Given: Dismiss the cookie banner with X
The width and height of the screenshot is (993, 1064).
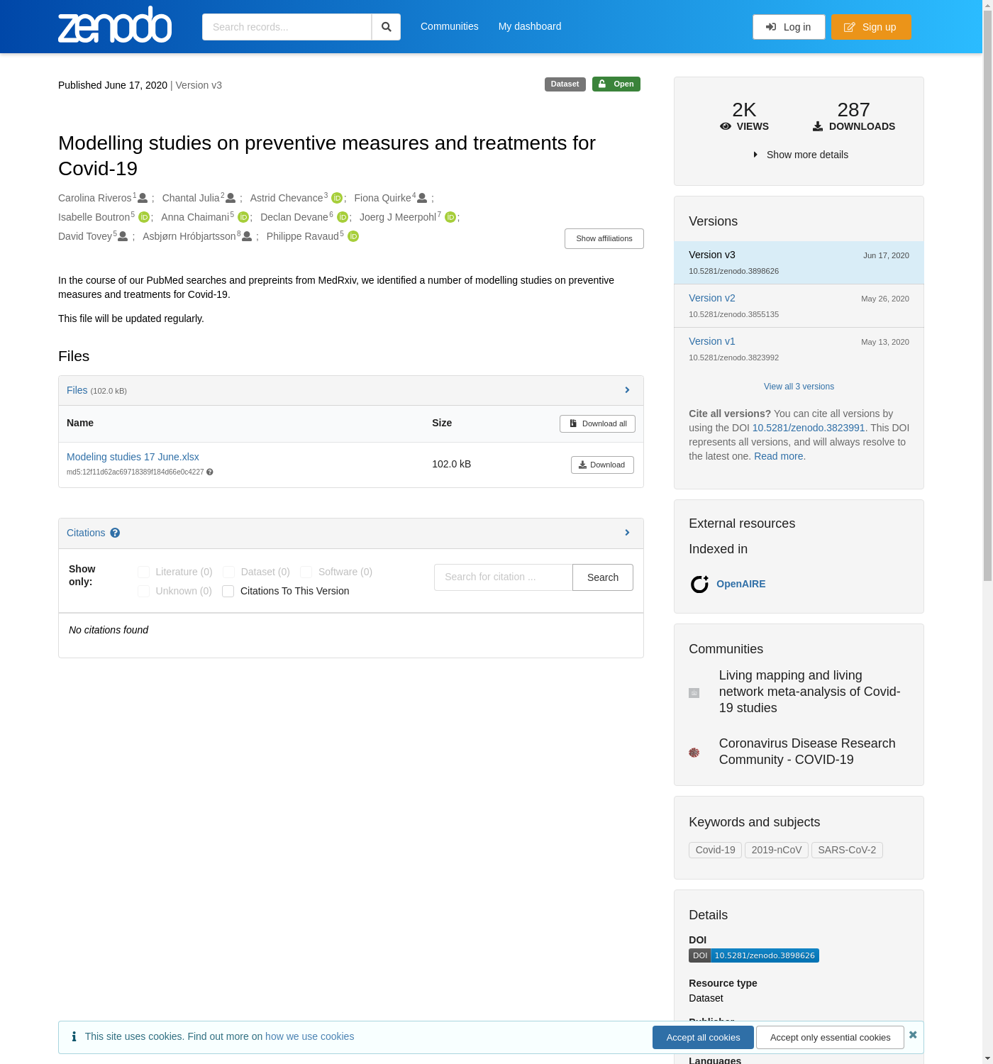Looking at the screenshot, I should pyautogui.click(x=913, y=1035).
